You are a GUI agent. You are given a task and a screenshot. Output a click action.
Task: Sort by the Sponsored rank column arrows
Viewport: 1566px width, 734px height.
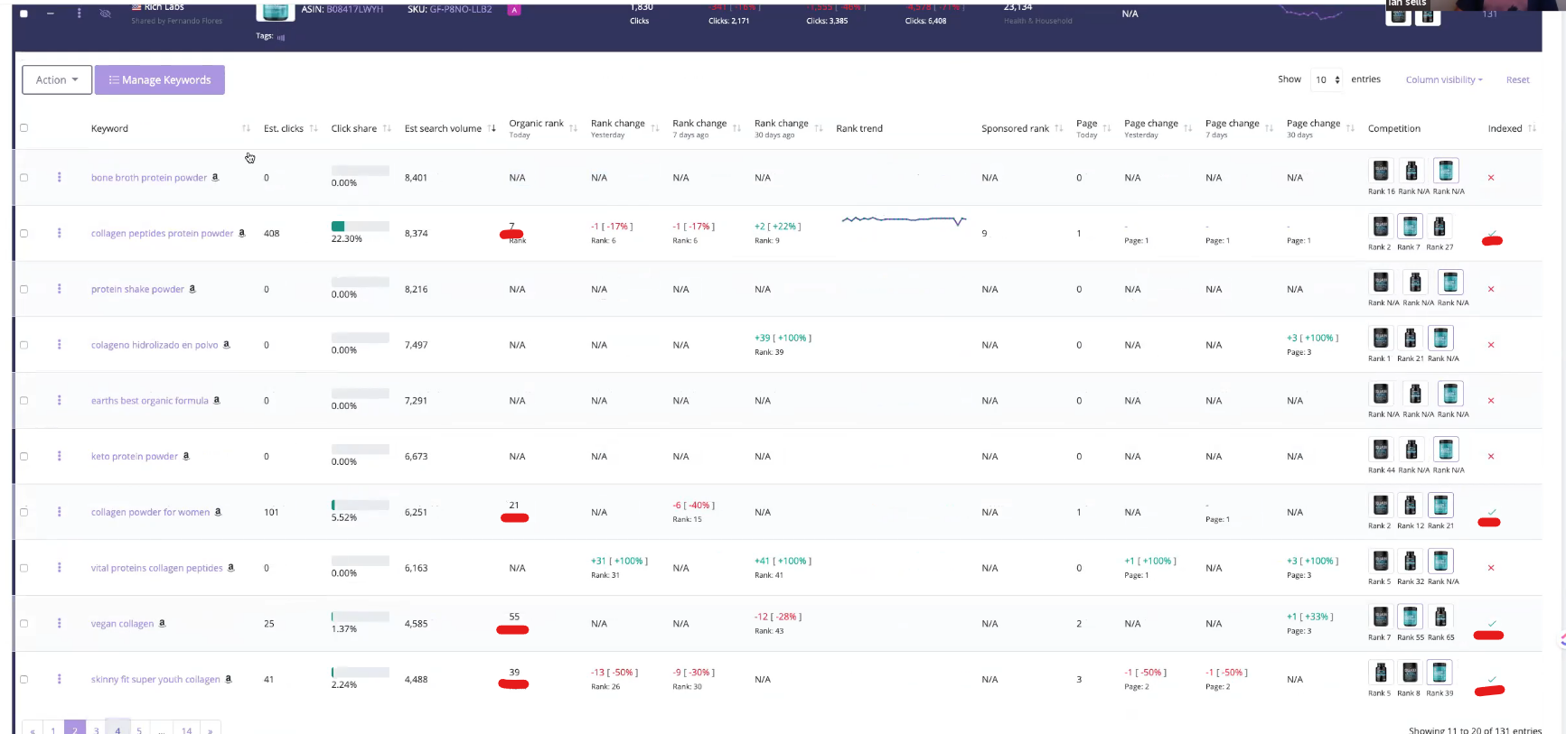[1058, 128]
